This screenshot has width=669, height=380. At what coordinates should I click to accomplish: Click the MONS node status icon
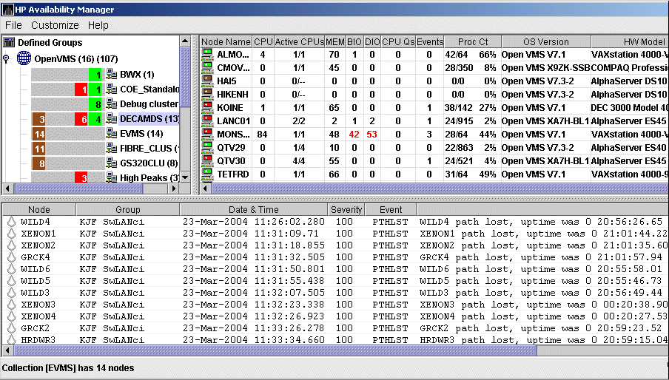207,135
